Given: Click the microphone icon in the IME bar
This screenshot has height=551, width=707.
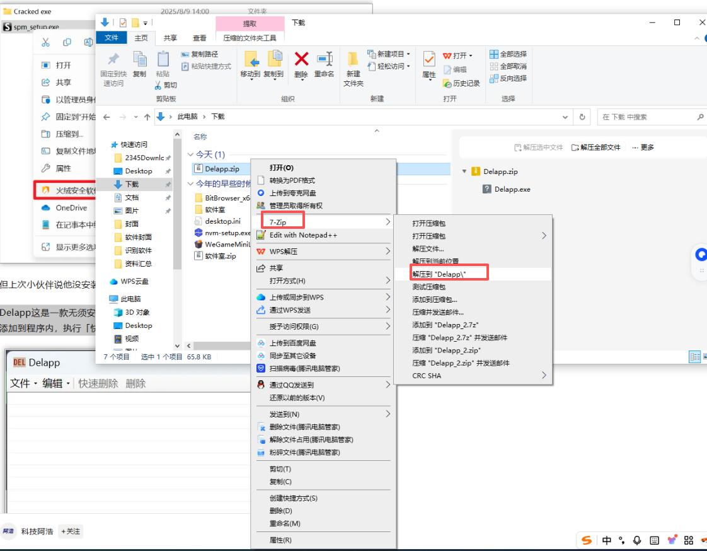Looking at the screenshot, I should pos(637,540).
